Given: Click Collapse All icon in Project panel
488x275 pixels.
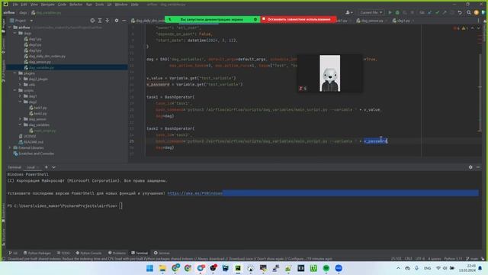Looking at the screenshot, I should pos(107,21).
